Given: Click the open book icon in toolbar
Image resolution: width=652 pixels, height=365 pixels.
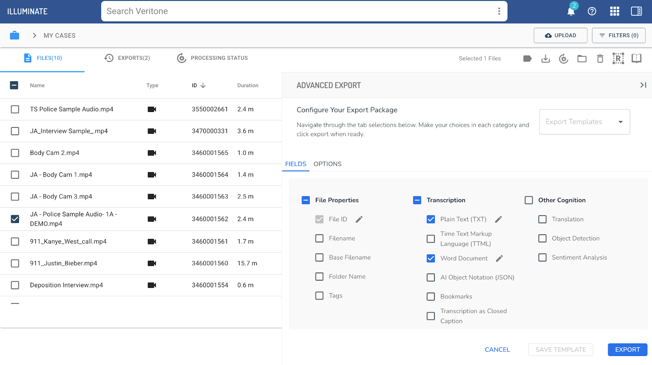Looking at the screenshot, I should point(637,58).
